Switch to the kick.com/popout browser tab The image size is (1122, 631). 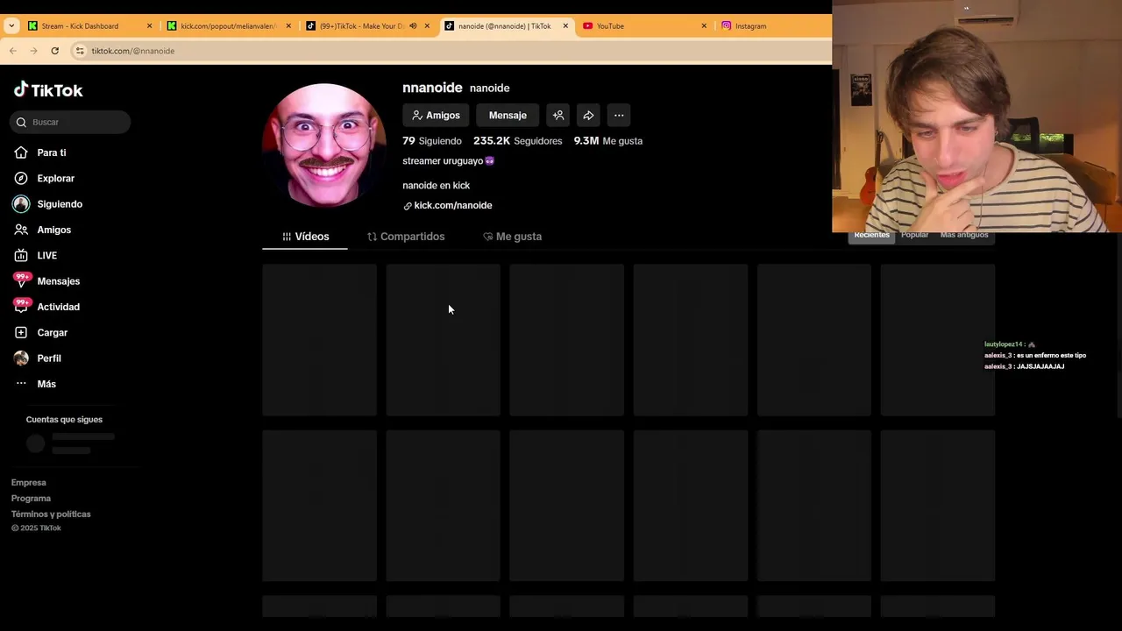pos(228,26)
